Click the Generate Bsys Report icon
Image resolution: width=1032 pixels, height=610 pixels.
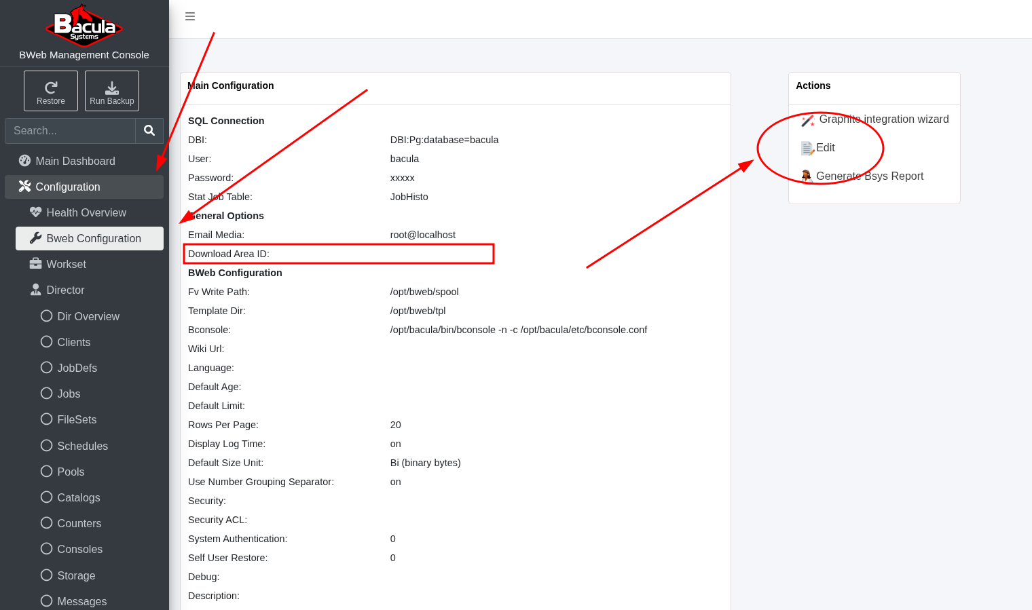(x=807, y=176)
